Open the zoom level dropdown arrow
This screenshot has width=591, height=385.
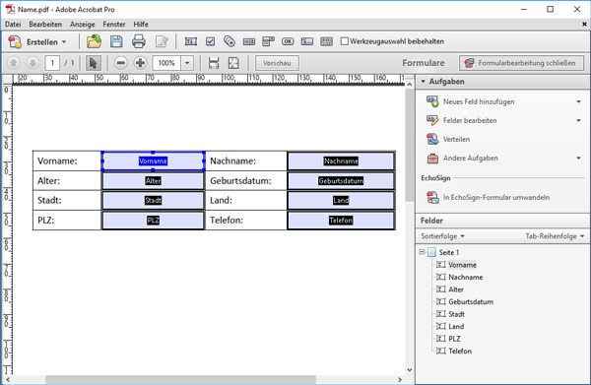pyautogui.click(x=187, y=63)
